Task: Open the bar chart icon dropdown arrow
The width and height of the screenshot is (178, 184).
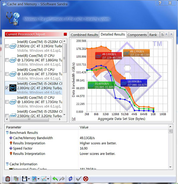Action: 39,179
